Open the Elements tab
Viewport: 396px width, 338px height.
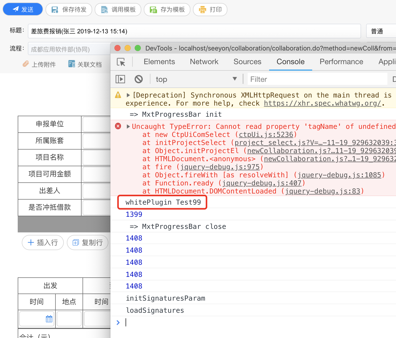click(159, 62)
